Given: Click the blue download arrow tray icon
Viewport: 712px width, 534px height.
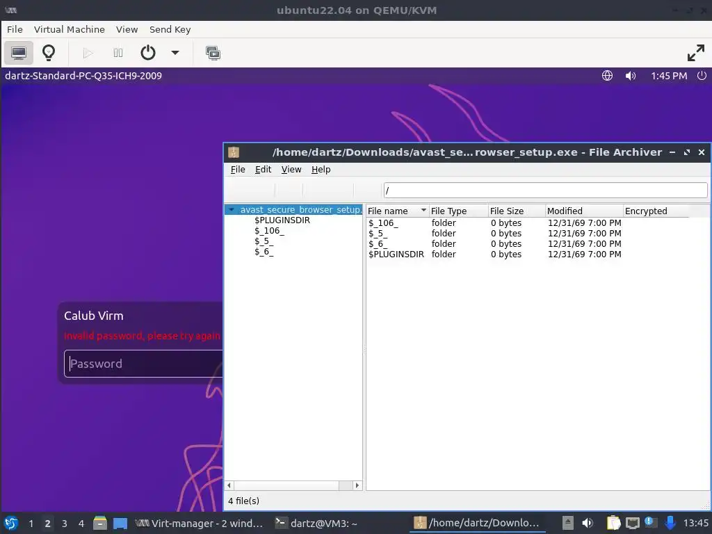Looking at the screenshot, I should click(670, 523).
